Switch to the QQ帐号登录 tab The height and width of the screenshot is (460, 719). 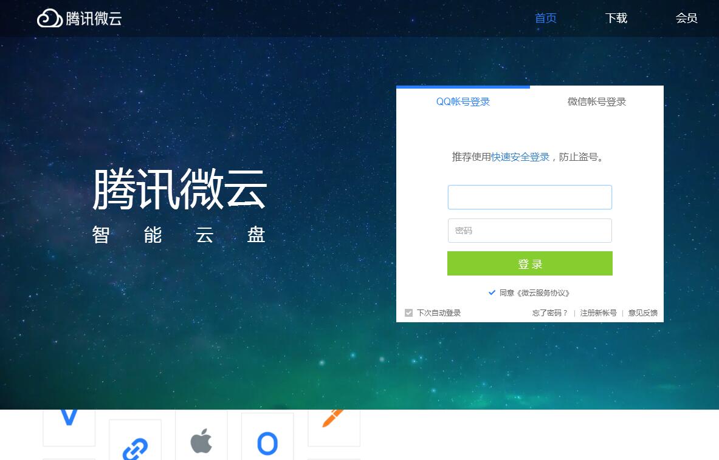pyautogui.click(x=463, y=101)
